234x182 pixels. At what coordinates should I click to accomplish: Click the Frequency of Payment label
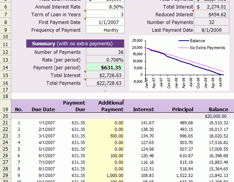click(56, 30)
